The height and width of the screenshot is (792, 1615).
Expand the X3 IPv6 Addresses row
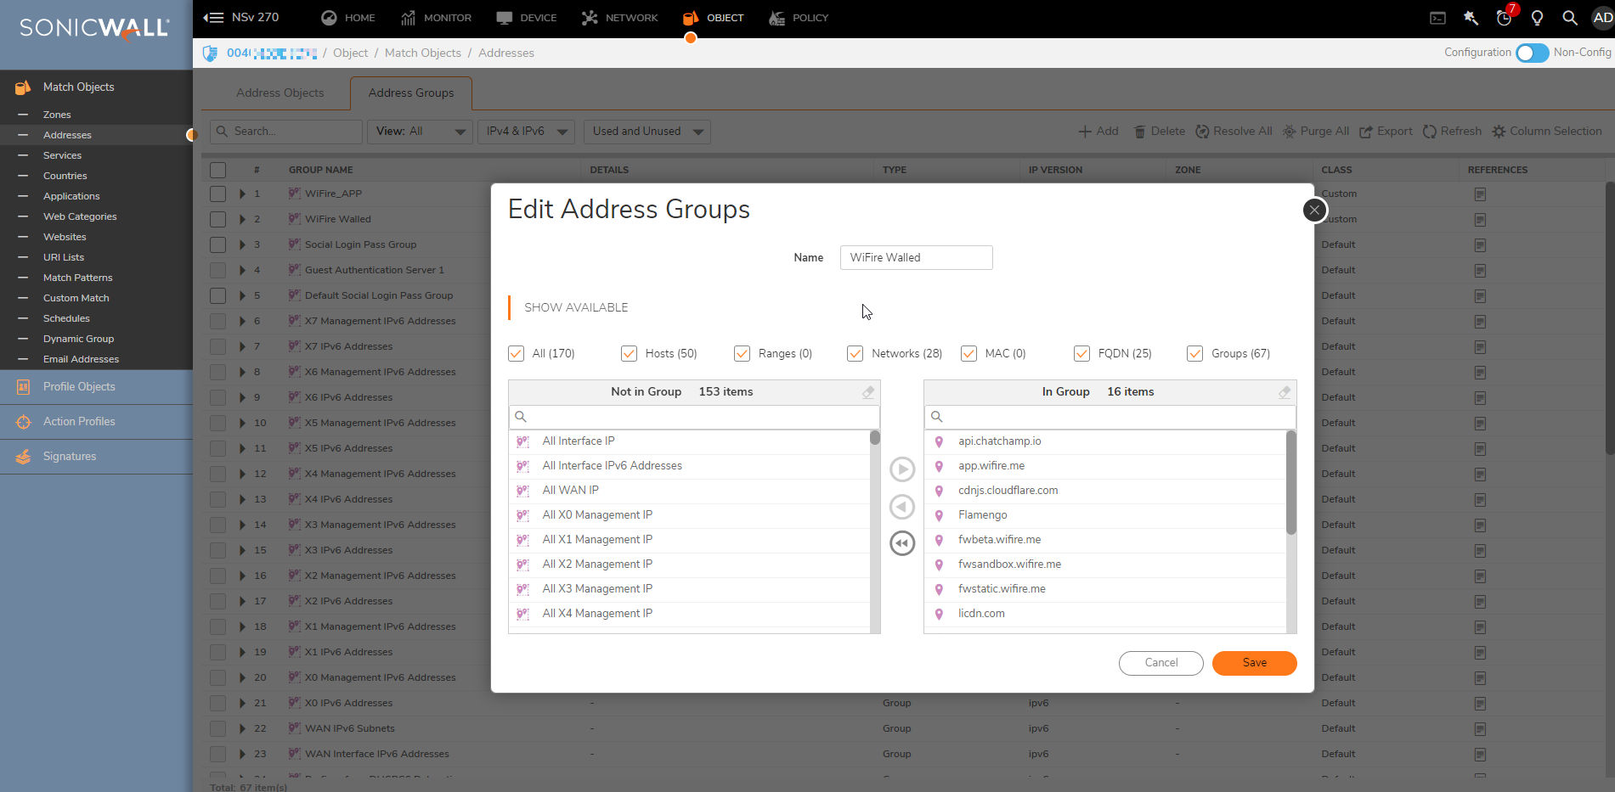tap(243, 551)
